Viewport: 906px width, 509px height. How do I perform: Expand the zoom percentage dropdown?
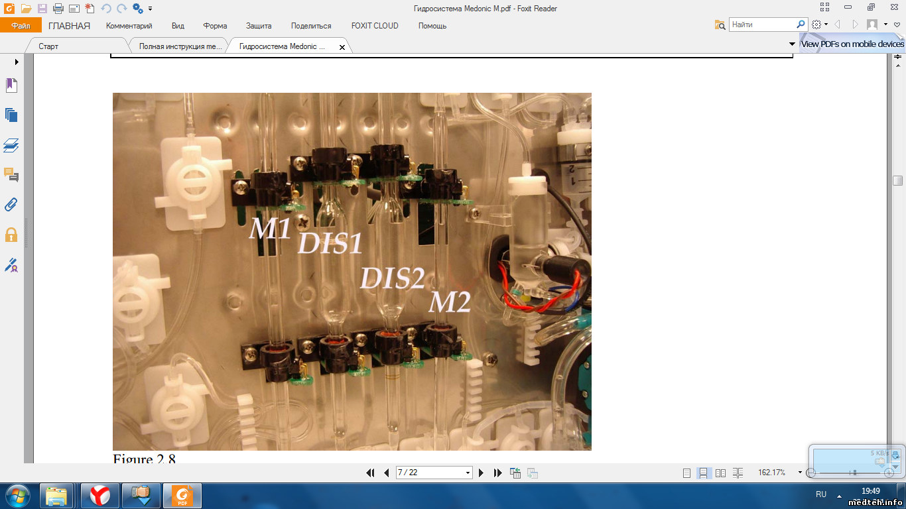coord(800,473)
